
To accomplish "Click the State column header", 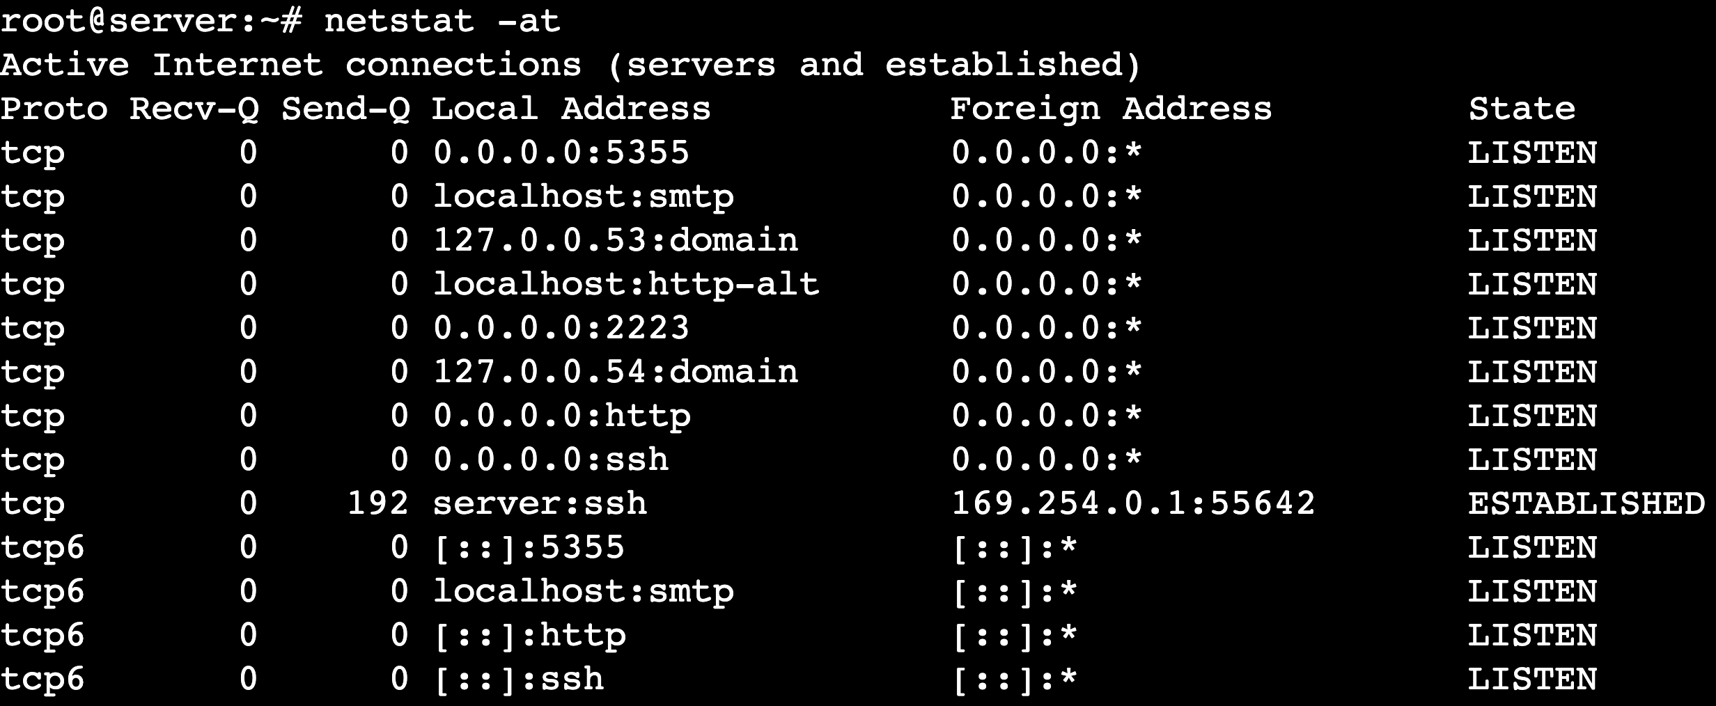I will coord(1522,109).
